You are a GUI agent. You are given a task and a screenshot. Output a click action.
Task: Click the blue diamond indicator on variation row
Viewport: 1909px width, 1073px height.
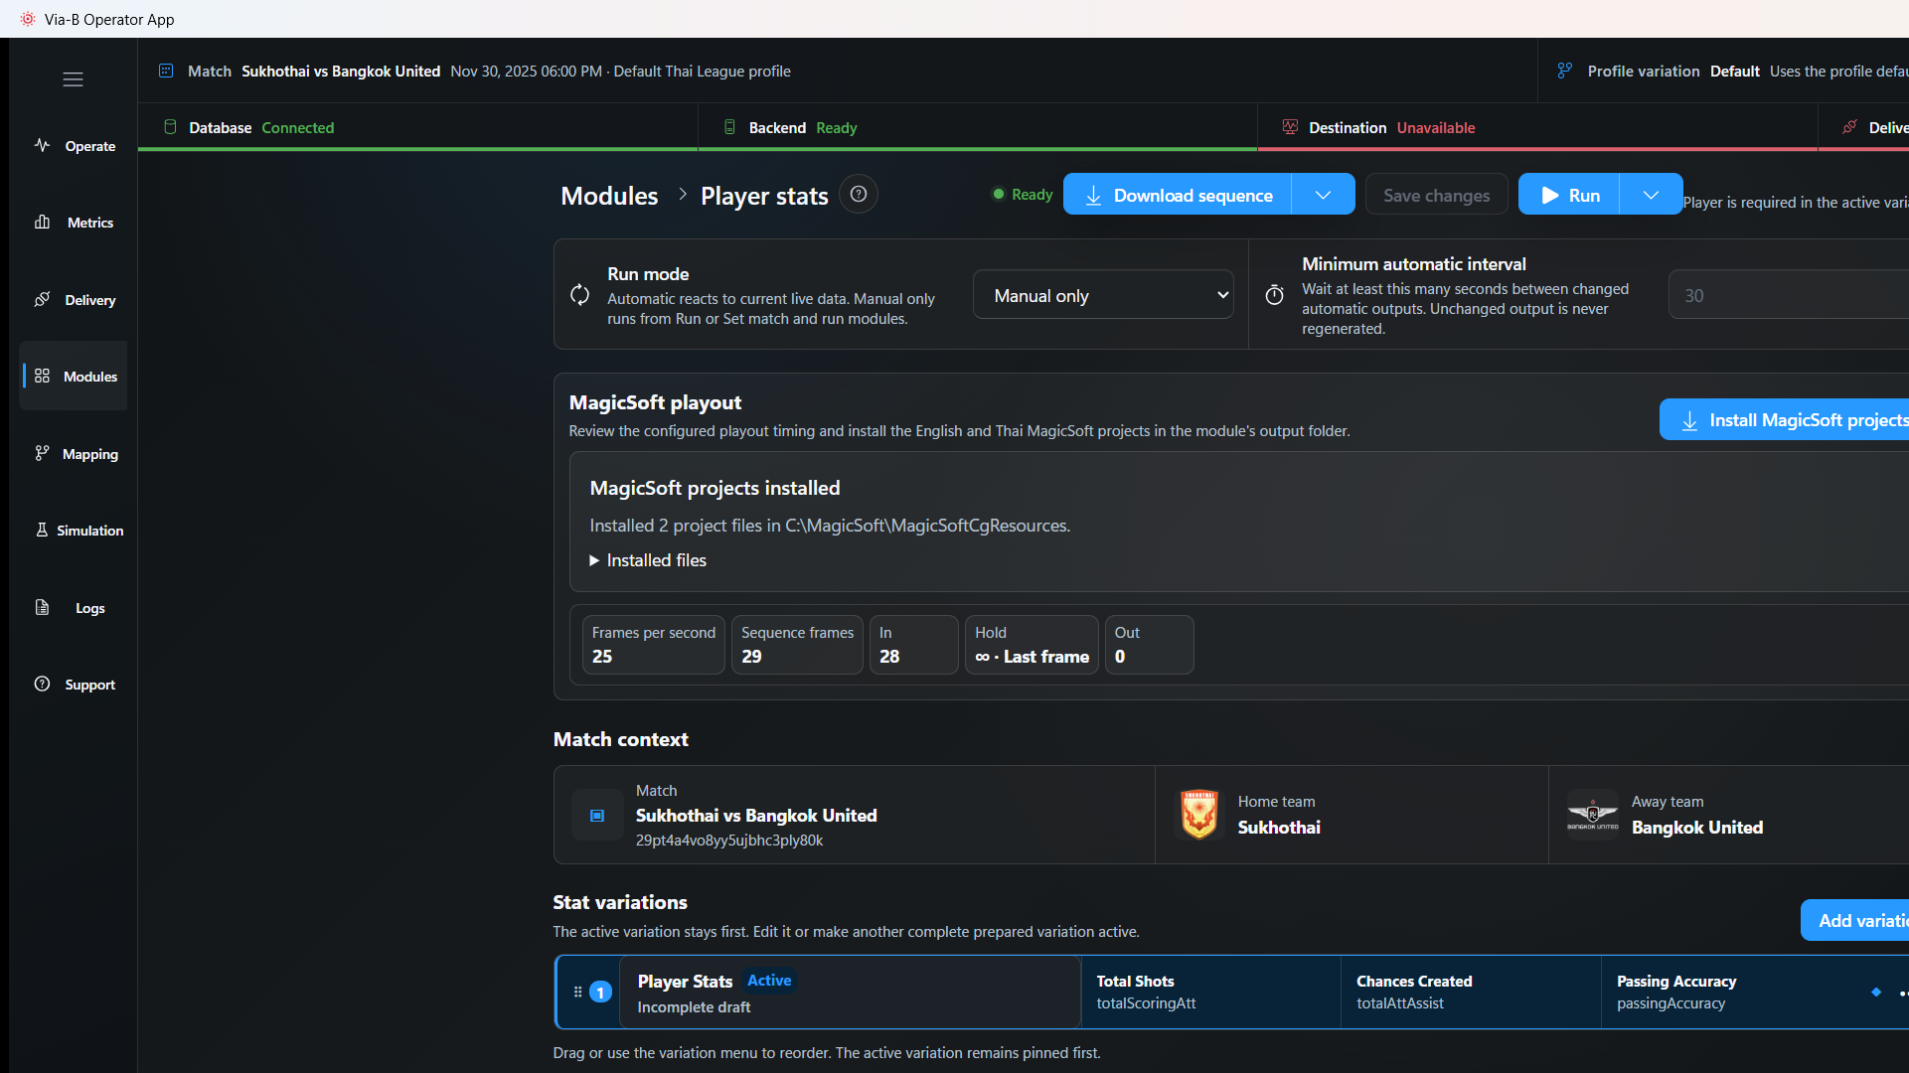pos(1876,993)
